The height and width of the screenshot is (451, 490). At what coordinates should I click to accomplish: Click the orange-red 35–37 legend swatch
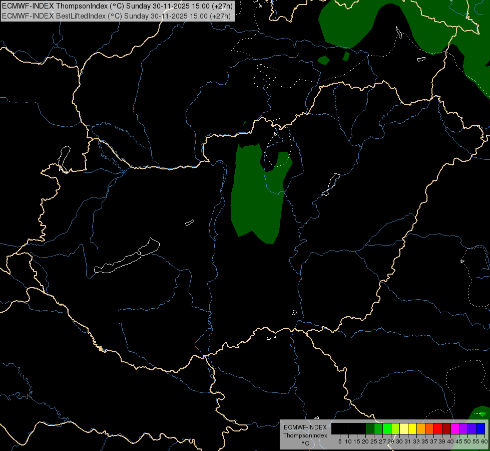(429, 428)
